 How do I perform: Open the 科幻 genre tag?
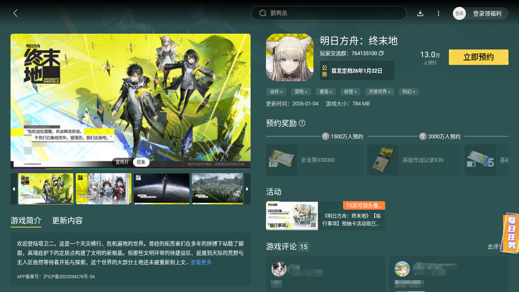point(409,92)
